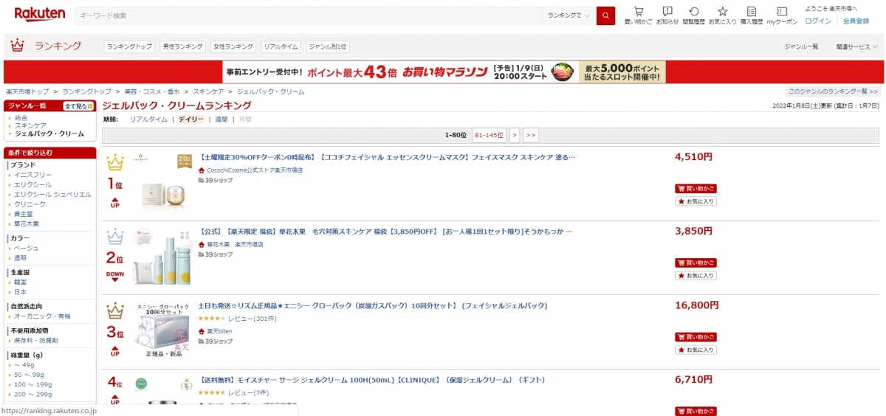The image size is (886, 416).
Task: Select 総合 in the genre list
Action: point(21,117)
